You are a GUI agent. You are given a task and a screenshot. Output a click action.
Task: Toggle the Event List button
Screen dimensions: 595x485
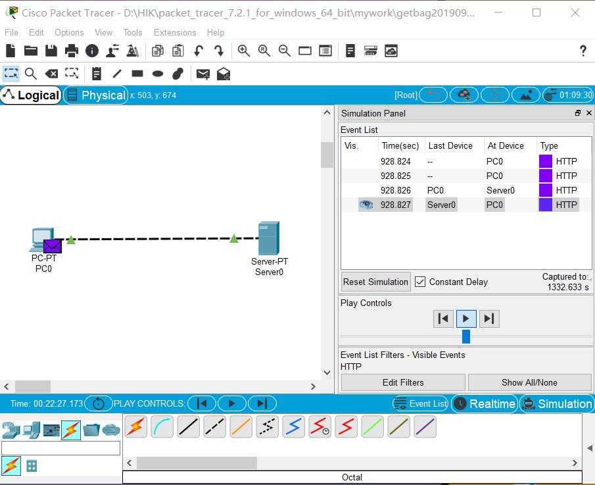pos(421,403)
